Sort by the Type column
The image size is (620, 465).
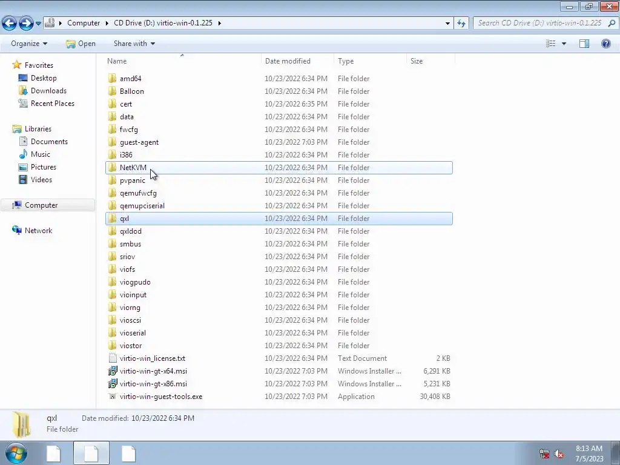[x=346, y=61]
